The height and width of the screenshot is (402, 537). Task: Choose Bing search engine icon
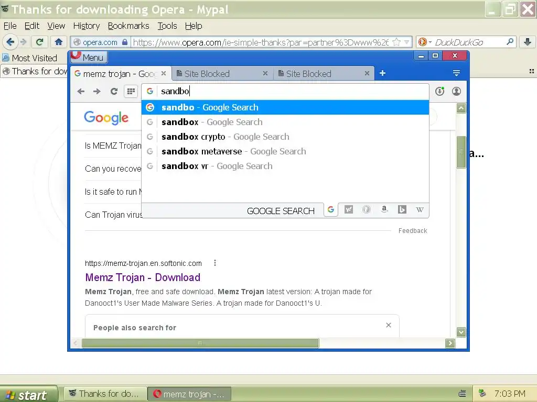[402, 209]
